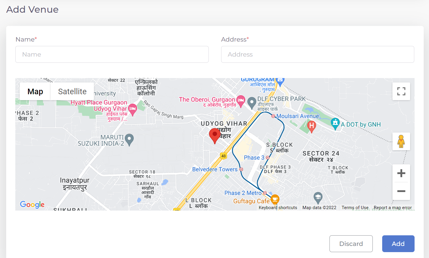The width and height of the screenshot is (429, 258).
Task: Click the Address input field
Action: (318, 54)
